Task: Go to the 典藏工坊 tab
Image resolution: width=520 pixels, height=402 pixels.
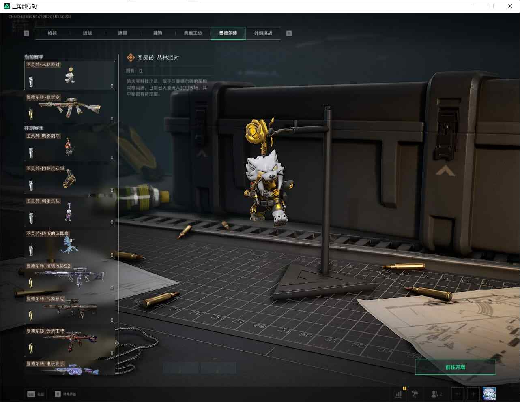Action: coord(193,33)
